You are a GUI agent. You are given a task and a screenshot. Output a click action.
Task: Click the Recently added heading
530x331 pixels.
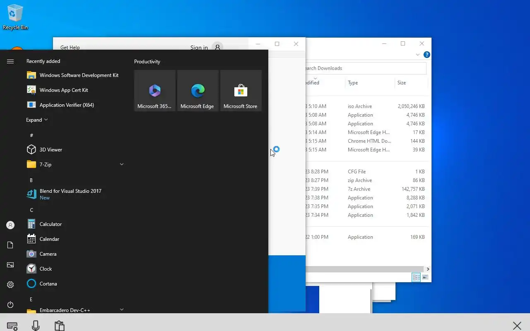43,61
